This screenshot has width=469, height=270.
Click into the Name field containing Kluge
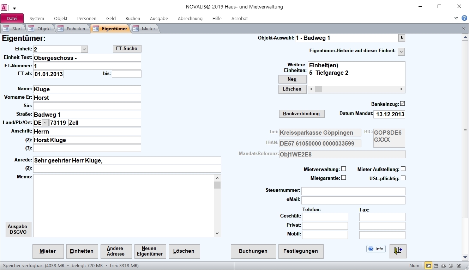pos(87,89)
